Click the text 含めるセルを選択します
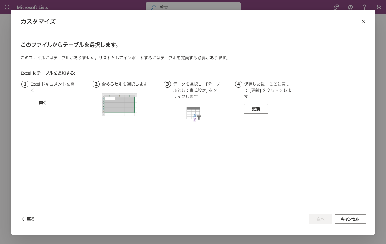Image resolution: width=386 pixels, height=244 pixels. point(125,84)
